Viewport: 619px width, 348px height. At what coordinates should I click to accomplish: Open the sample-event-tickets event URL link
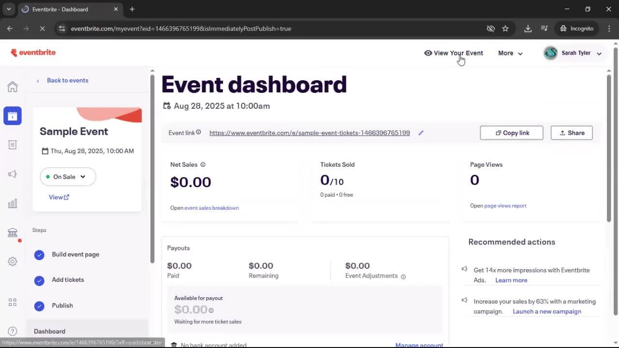coord(309,133)
